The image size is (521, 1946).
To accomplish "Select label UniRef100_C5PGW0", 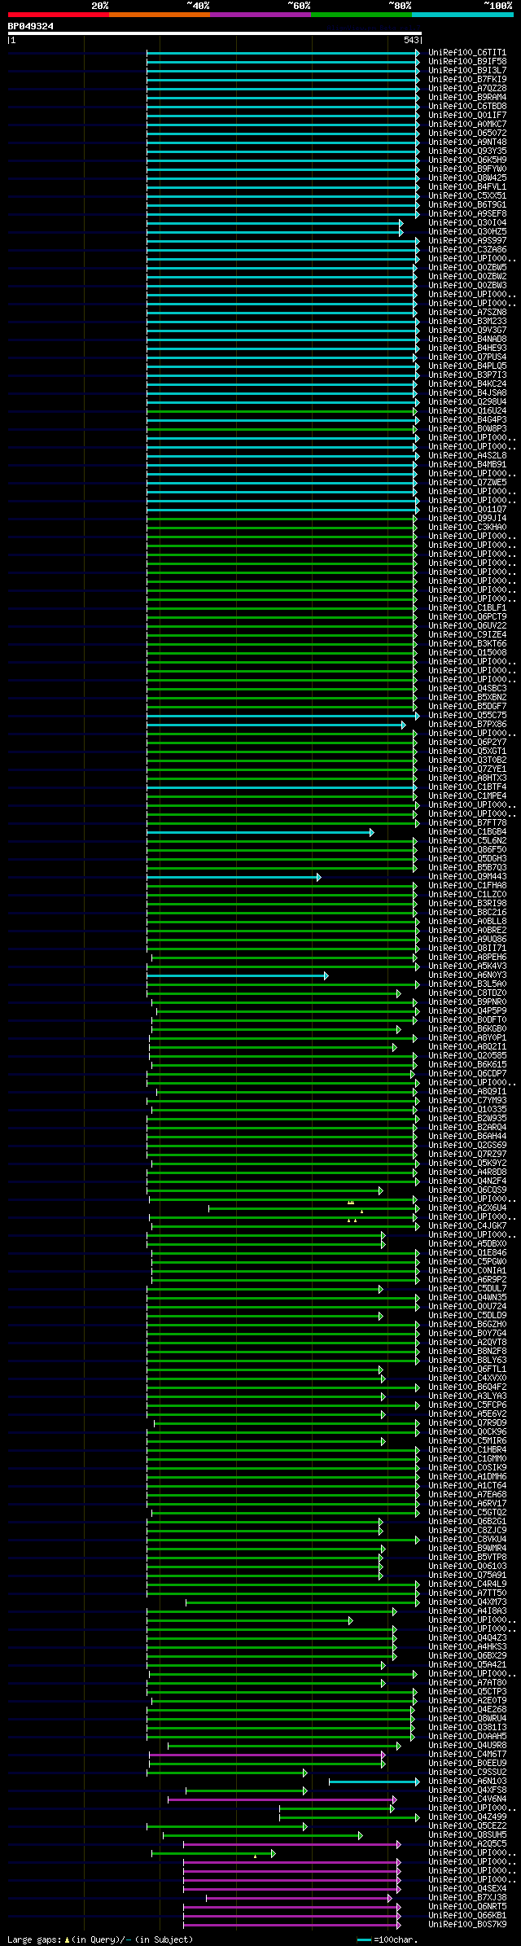I will pyautogui.click(x=467, y=1261).
